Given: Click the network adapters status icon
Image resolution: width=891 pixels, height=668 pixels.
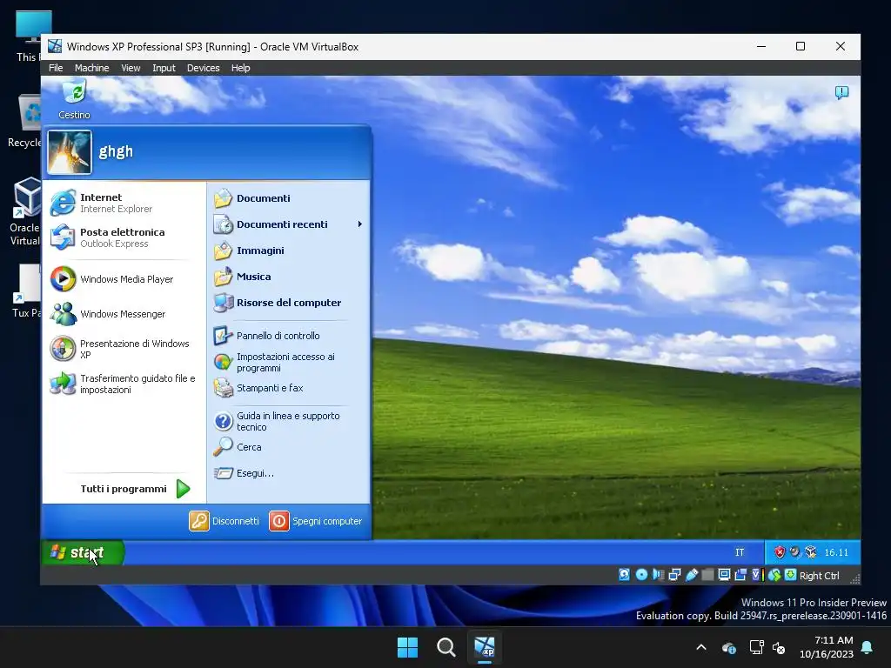Looking at the screenshot, I should coord(674,575).
